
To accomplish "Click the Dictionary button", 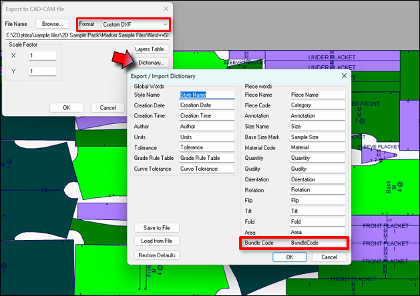I will tap(151, 63).
